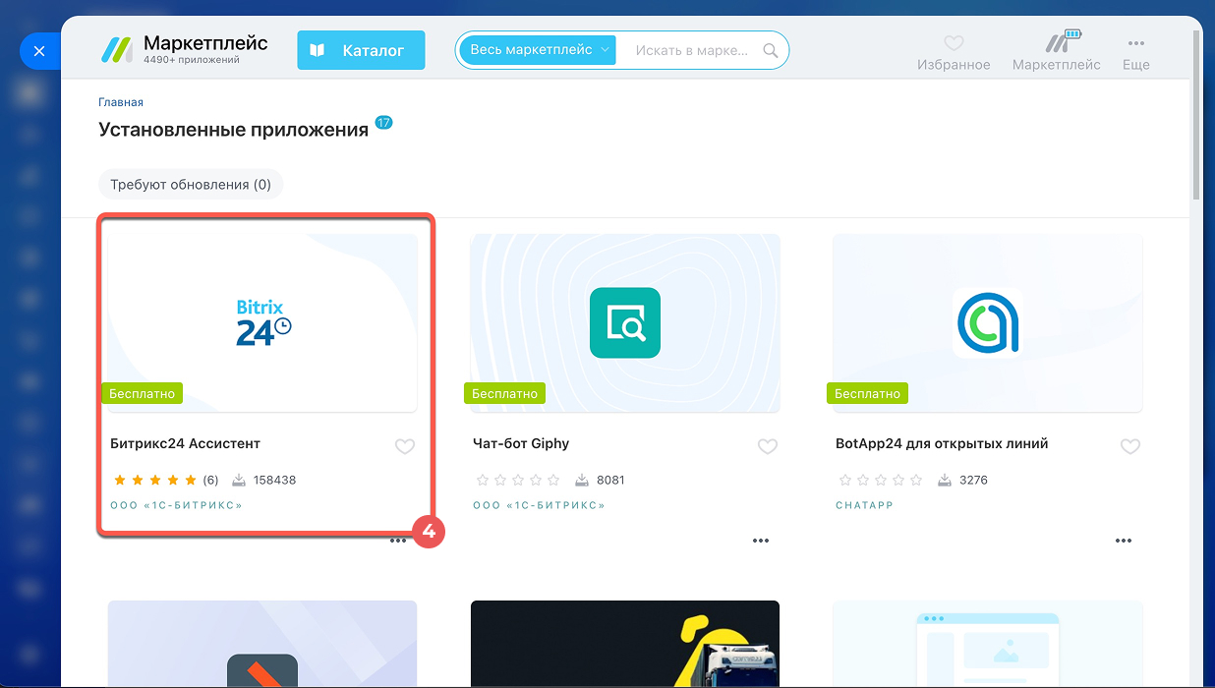This screenshot has width=1215, height=688.
Task: Click the Giphy search logo icon
Action: coord(625,322)
